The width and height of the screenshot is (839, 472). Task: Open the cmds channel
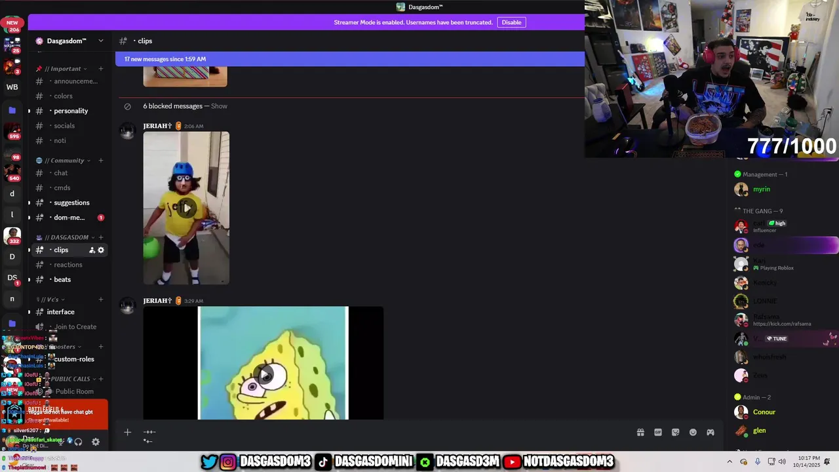pyautogui.click(x=70, y=188)
